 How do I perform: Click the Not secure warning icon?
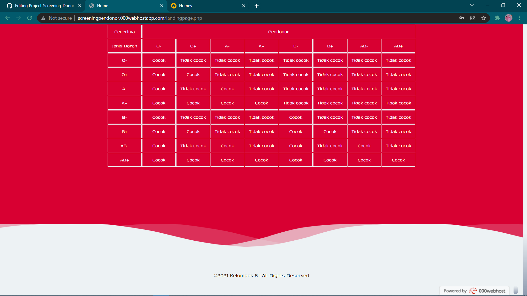coord(43,18)
